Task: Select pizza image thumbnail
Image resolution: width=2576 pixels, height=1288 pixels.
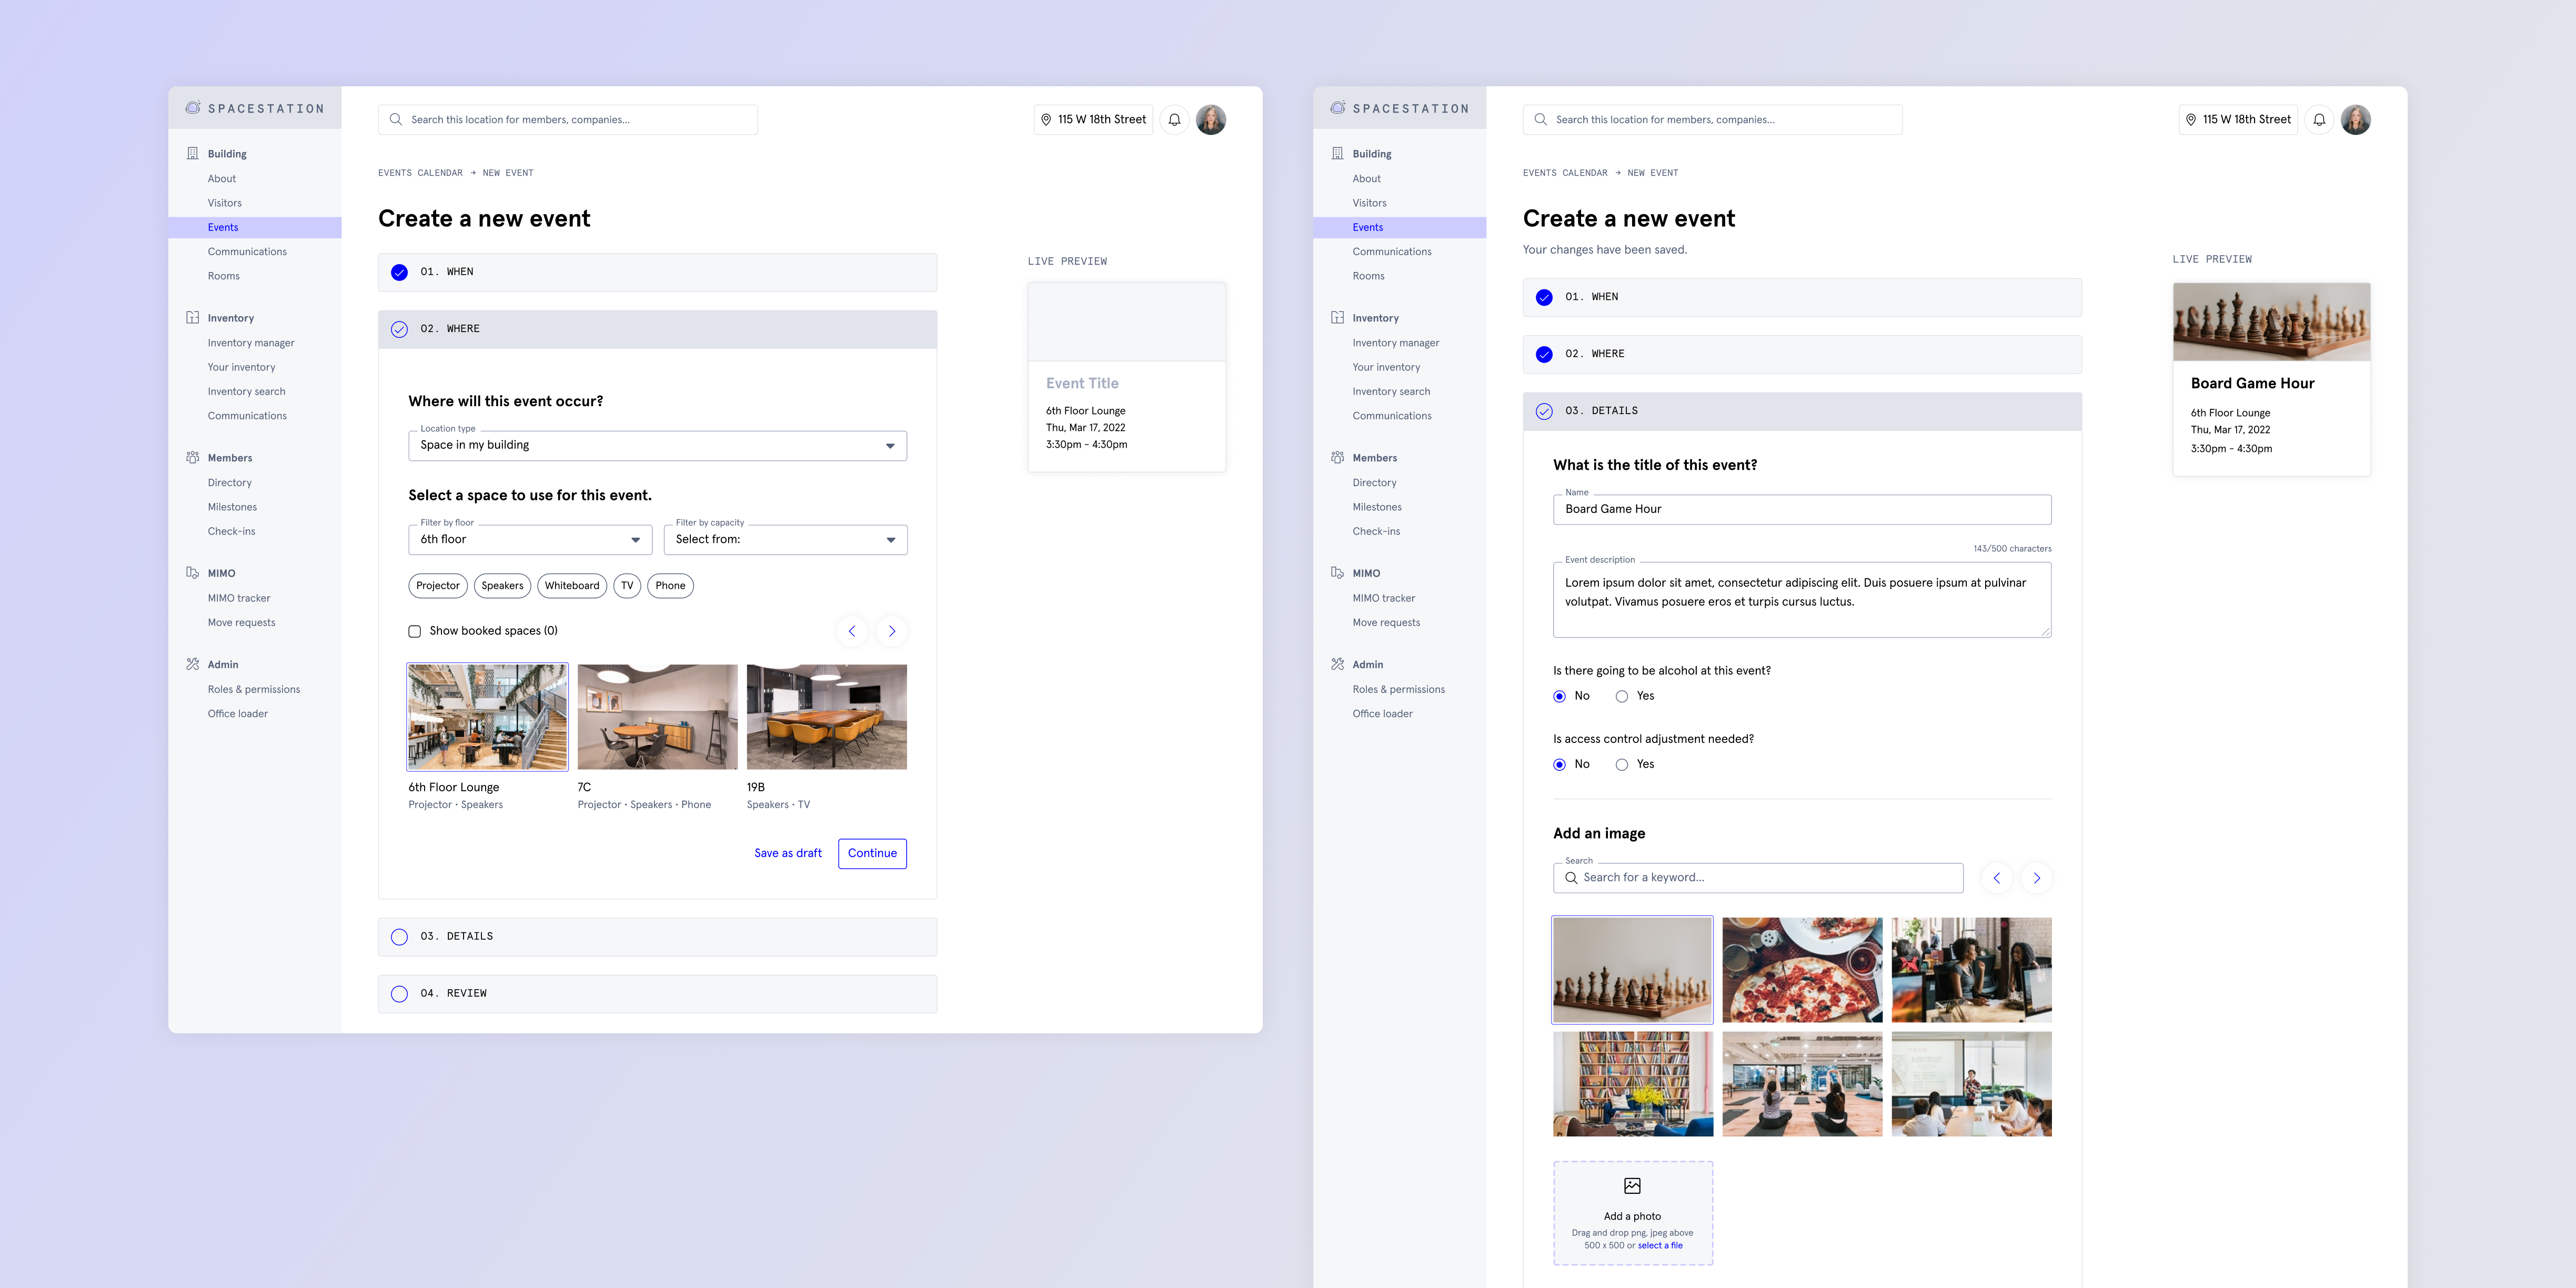Action: tap(1802, 970)
